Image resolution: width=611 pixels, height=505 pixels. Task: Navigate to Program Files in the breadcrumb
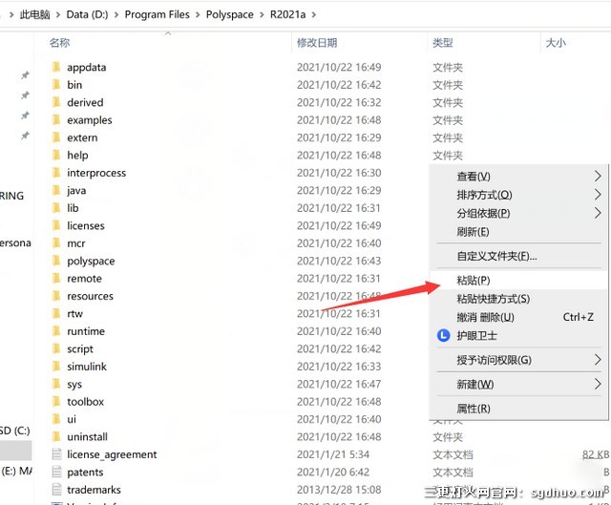pyautogui.click(x=157, y=15)
